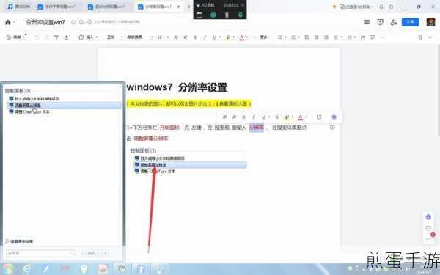
Task: Launch Internet Explorer from taskbar
Action: (x=27, y=269)
